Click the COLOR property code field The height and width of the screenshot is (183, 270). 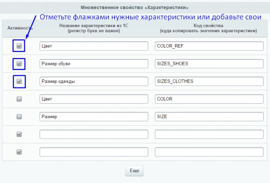209,99
